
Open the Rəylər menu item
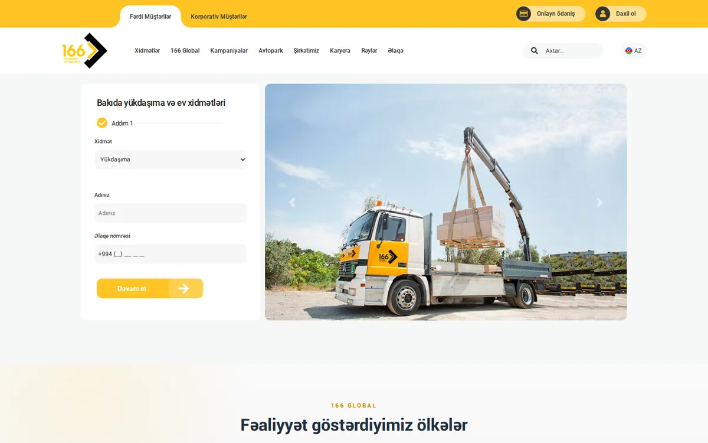click(x=369, y=51)
